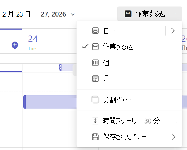Image resolution: width=187 pixels, height=150 pixels.
Task: Click the split view icon beside 分割ビュー
Action: (x=95, y=100)
